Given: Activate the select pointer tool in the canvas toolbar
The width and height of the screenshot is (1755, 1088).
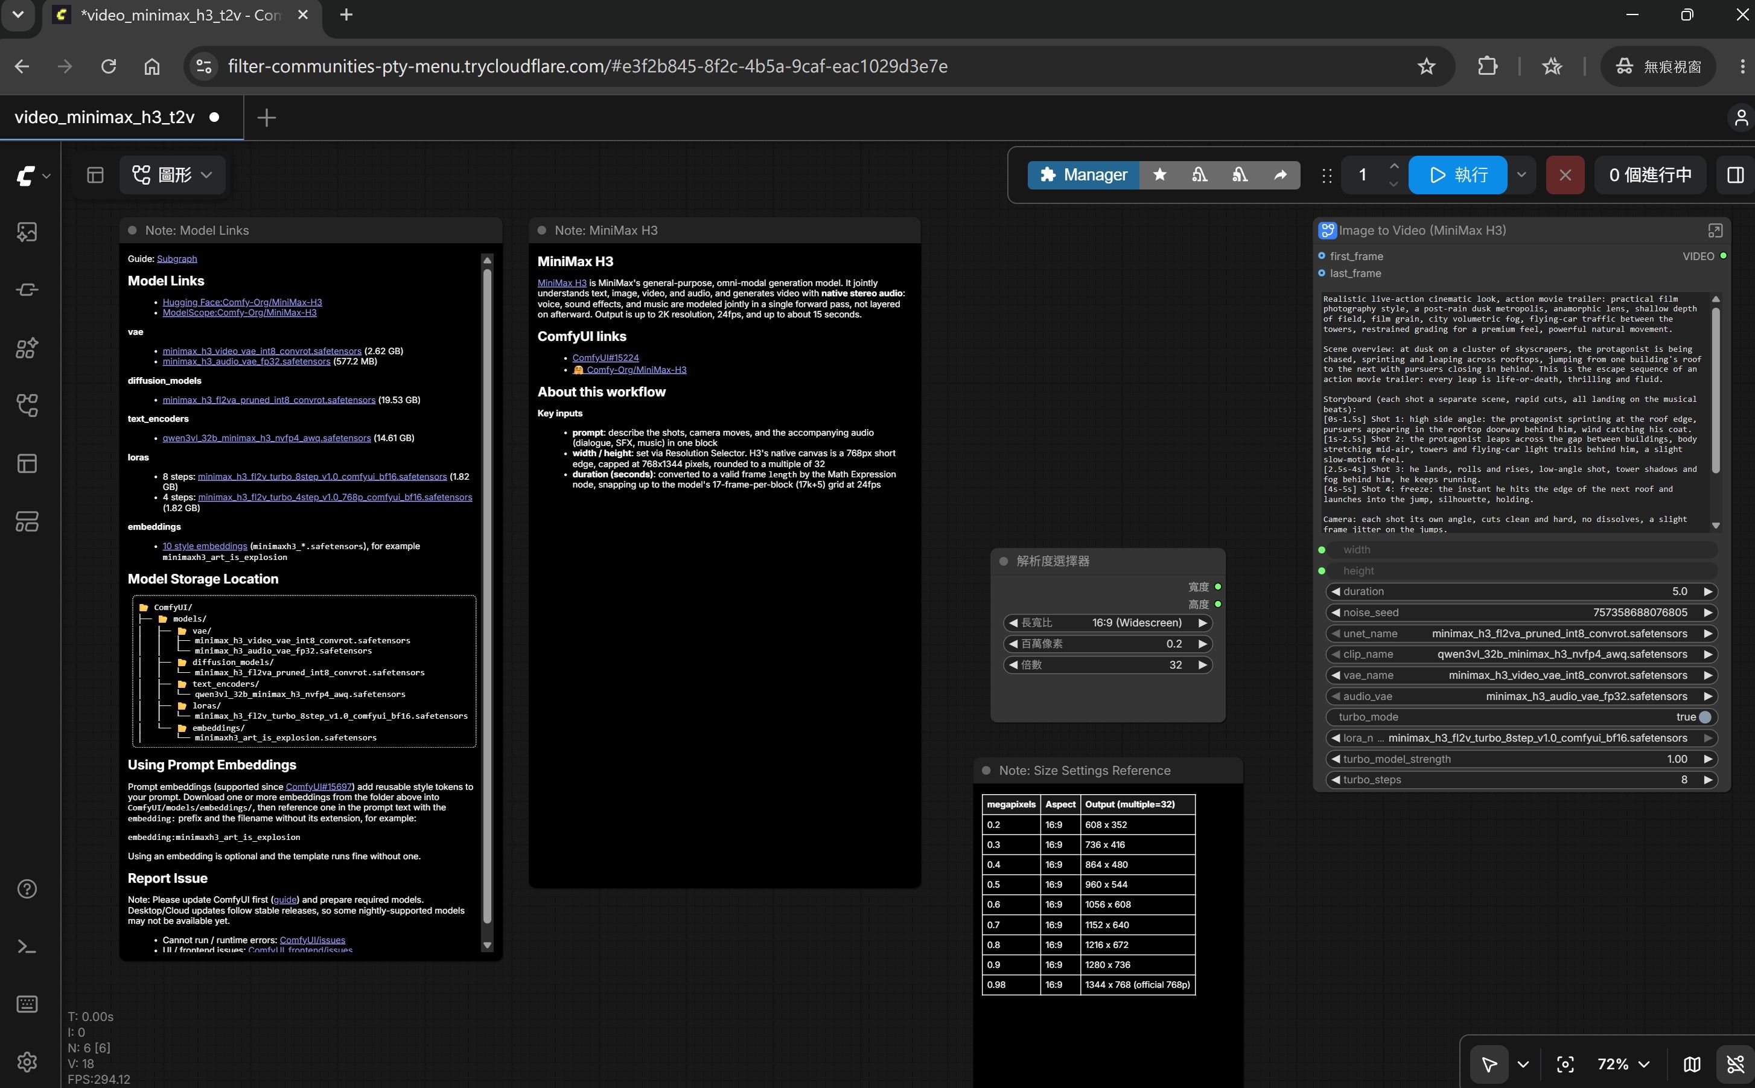Looking at the screenshot, I should pyautogui.click(x=1489, y=1063).
